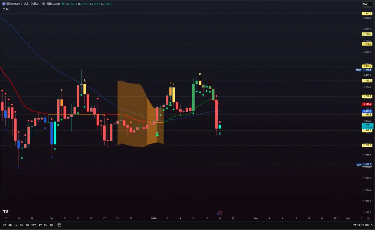Image resolution: width=375 pixels, height=230 pixels.
Task: Click the red 3,148.2 price label
Action: [x=367, y=104]
